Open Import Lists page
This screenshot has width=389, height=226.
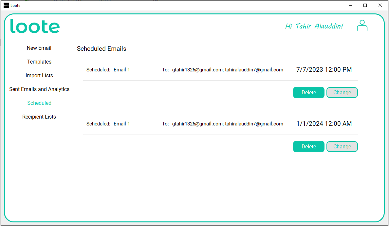click(x=39, y=75)
